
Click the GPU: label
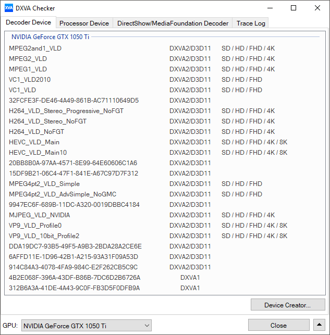[10, 326]
